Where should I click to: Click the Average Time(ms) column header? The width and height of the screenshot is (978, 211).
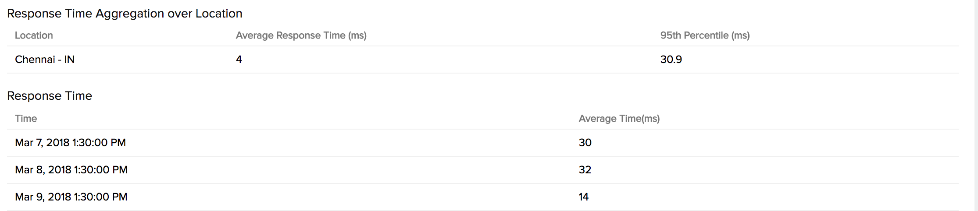click(x=619, y=119)
